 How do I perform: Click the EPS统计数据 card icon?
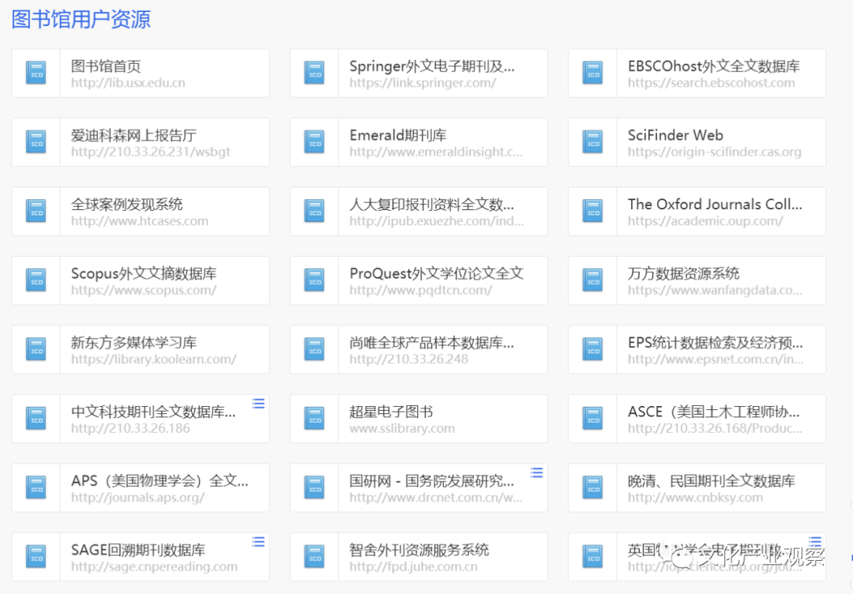click(593, 349)
